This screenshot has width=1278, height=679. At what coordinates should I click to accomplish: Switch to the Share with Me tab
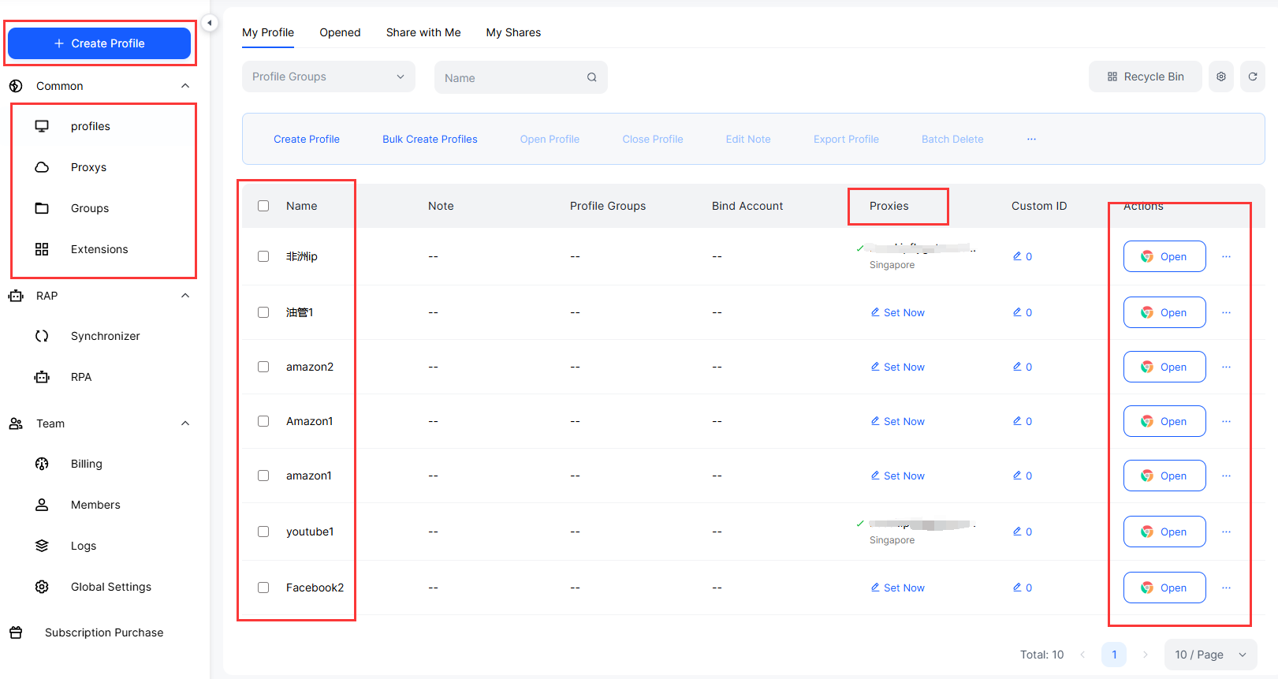coord(423,32)
